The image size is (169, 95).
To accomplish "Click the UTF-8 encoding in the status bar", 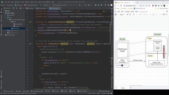I will [x=98, y=93].
